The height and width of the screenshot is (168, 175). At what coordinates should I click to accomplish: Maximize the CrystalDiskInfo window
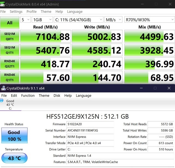(155, 88)
